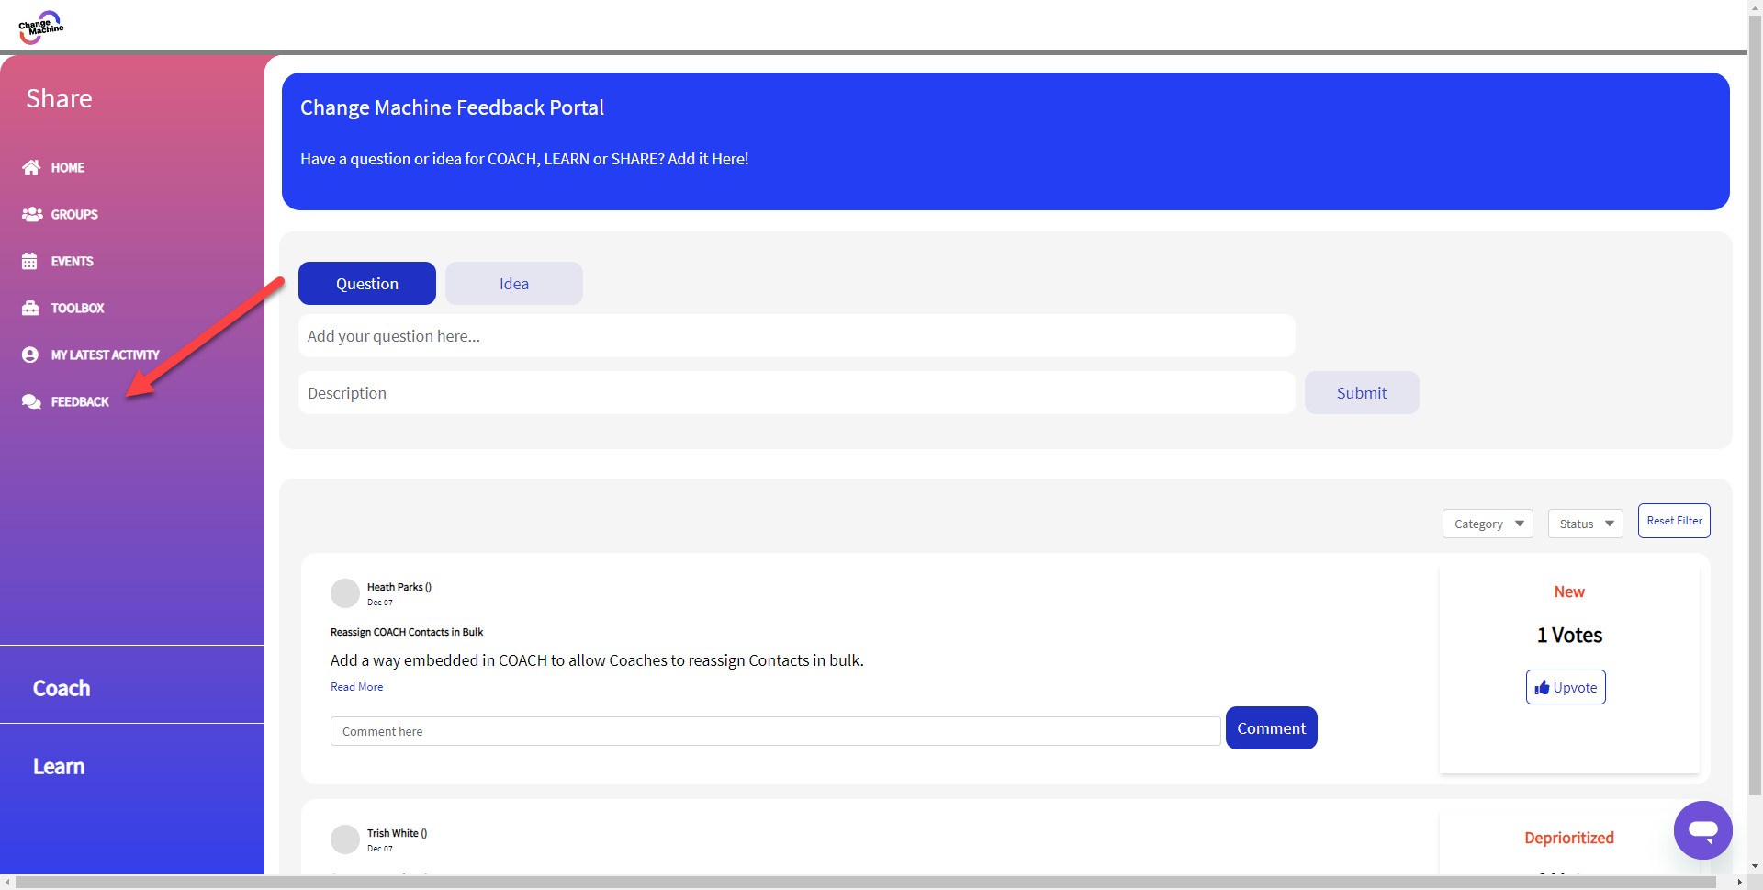This screenshot has width=1763, height=890.
Task: Submit the question
Action: pyautogui.click(x=1362, y=393)
